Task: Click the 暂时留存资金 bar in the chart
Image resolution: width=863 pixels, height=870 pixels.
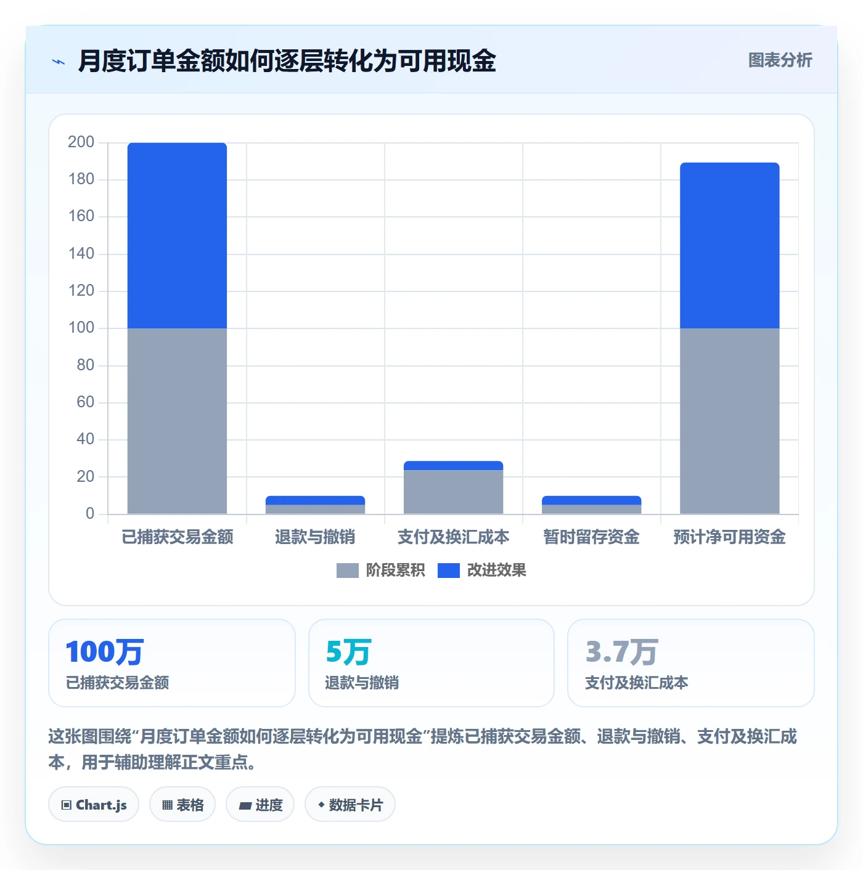Action: coord(591,505)
